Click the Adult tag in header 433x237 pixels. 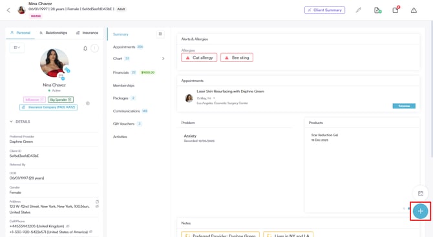(x=121, y=9)
